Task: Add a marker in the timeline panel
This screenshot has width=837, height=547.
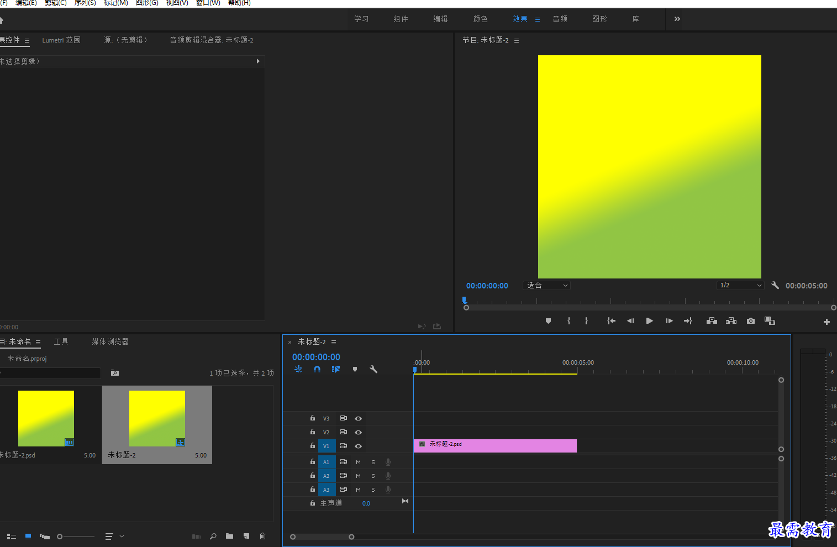Action: click(x=355, y=369)
